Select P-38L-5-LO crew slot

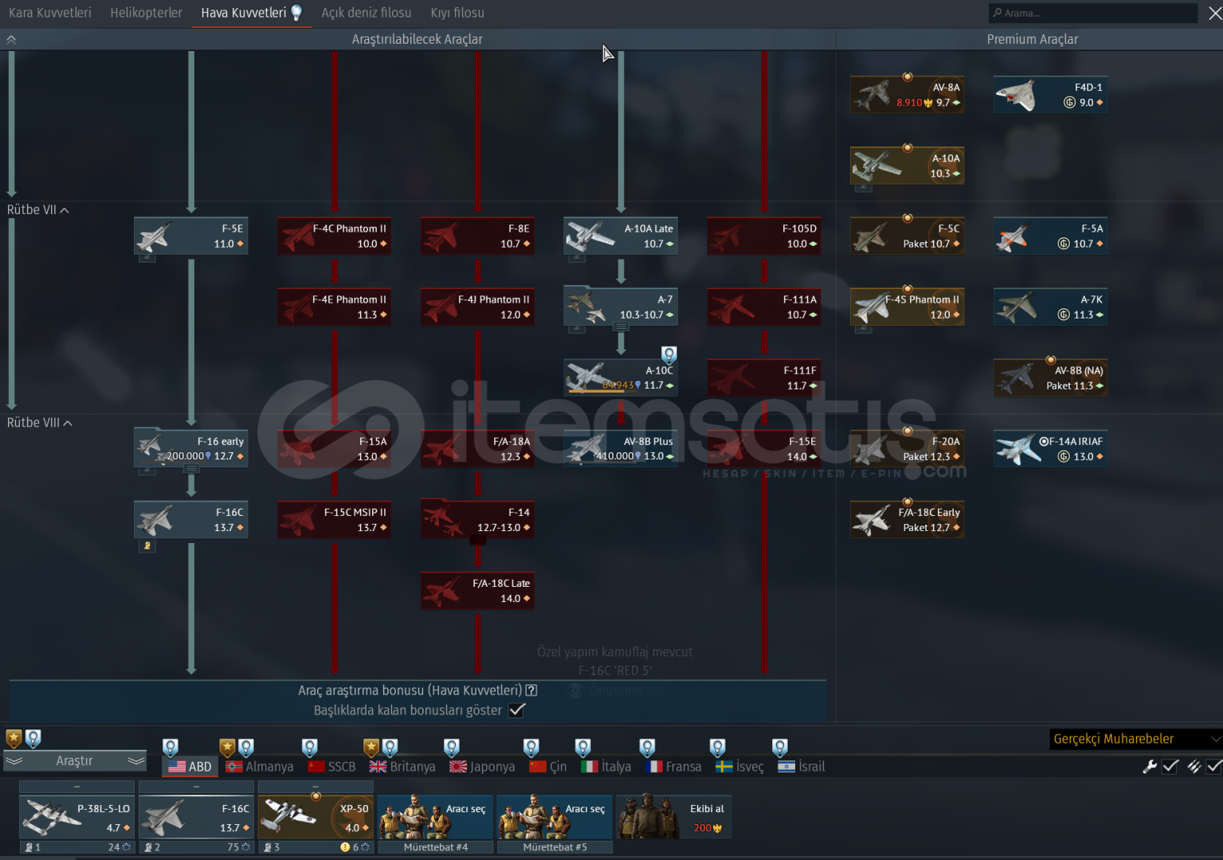pos(76,818)
